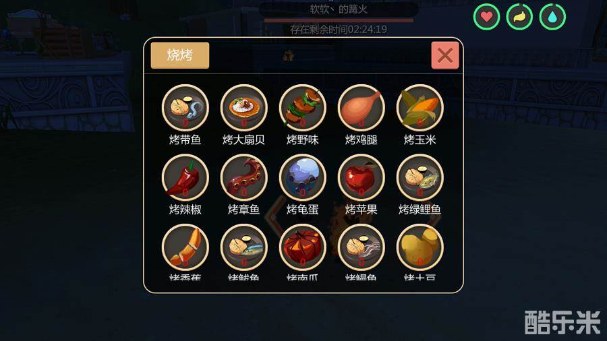Pick the roasted potato icon

point(420,247)
